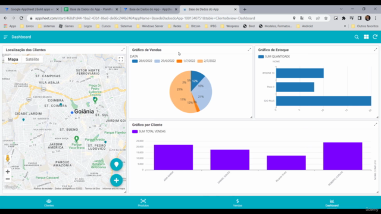Toggle SUM QUANTIDADE legend swatch

[261, 56]
